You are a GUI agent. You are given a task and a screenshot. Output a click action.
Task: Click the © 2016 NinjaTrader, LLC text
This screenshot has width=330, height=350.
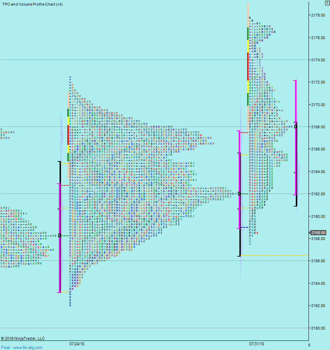pyautogui.click(x=23, y=338)
